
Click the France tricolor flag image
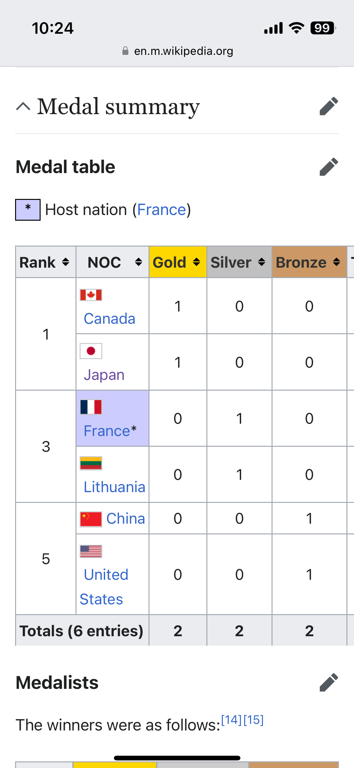click(91, 407)
